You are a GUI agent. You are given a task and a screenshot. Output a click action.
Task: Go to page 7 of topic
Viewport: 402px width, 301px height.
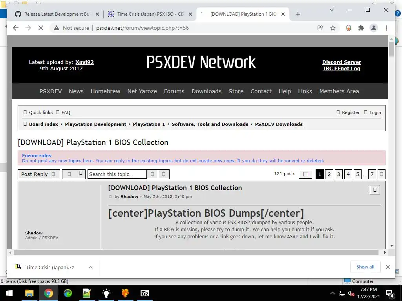tap(372, 174)
